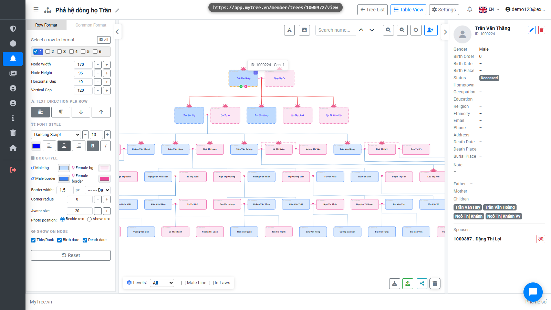Enable Male Line filter
The image size is (551, 310).
tap(184, 283)
